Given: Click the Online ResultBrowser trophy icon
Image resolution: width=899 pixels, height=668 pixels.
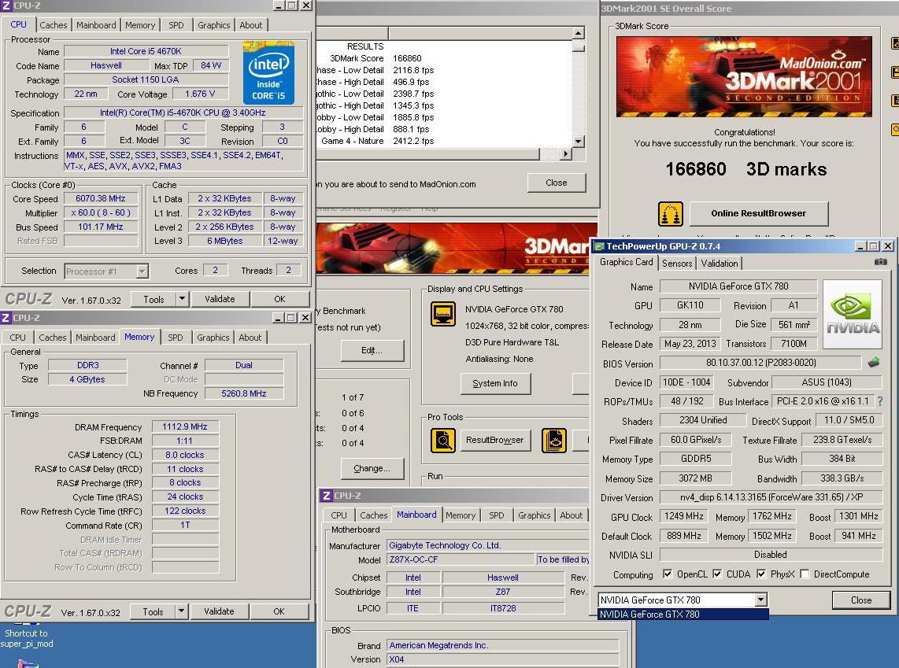Looking at the screenshot, I should click(x=670, y=214).
